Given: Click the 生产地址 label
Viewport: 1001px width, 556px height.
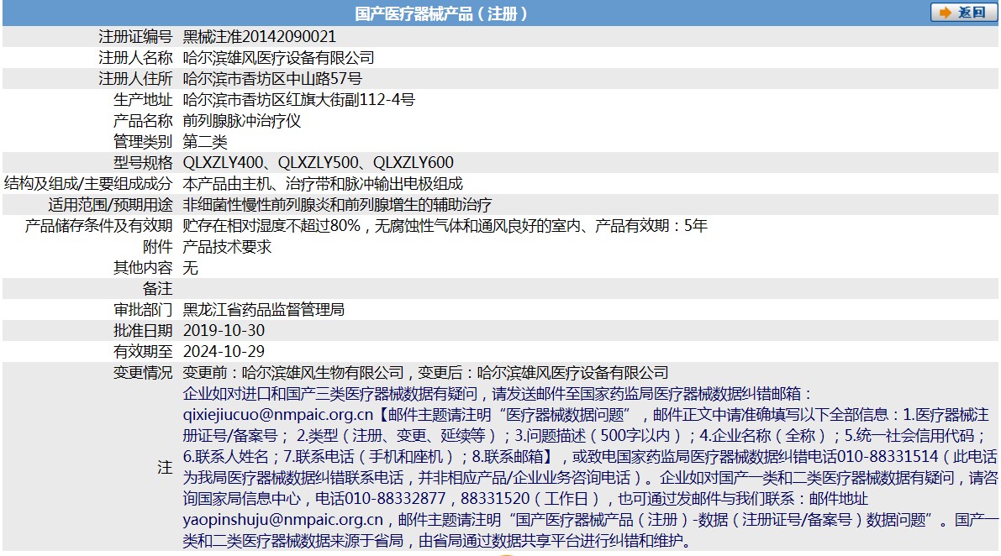Looking at the screenshot, I should (143, 100).
